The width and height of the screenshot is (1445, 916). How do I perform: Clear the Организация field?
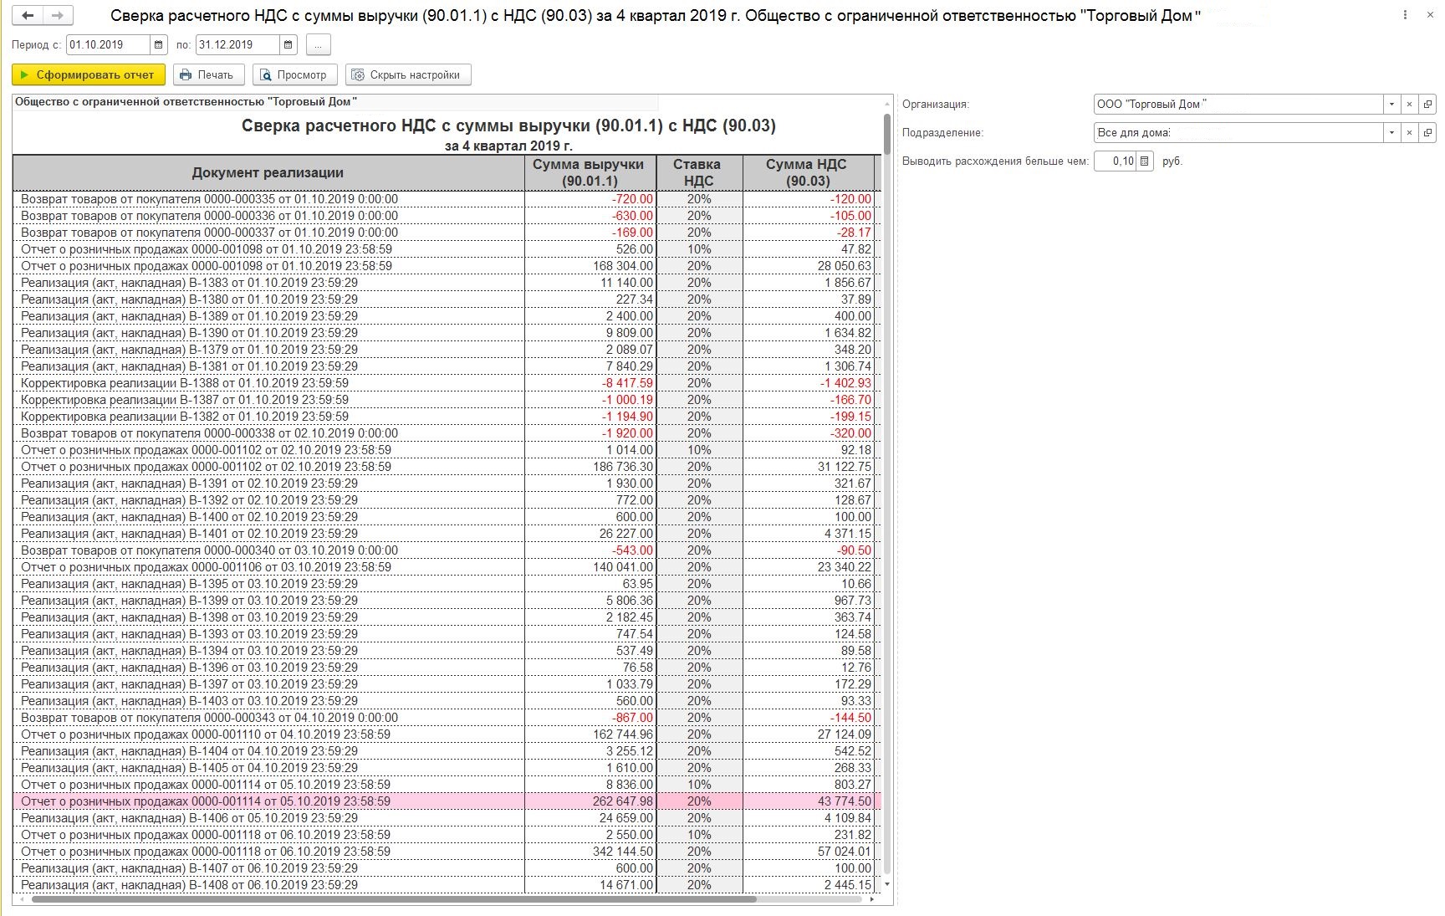tap(1409, 105)
